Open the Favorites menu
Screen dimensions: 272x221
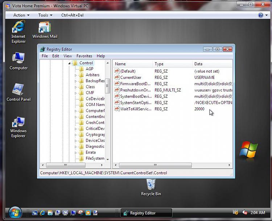[84, 56]
